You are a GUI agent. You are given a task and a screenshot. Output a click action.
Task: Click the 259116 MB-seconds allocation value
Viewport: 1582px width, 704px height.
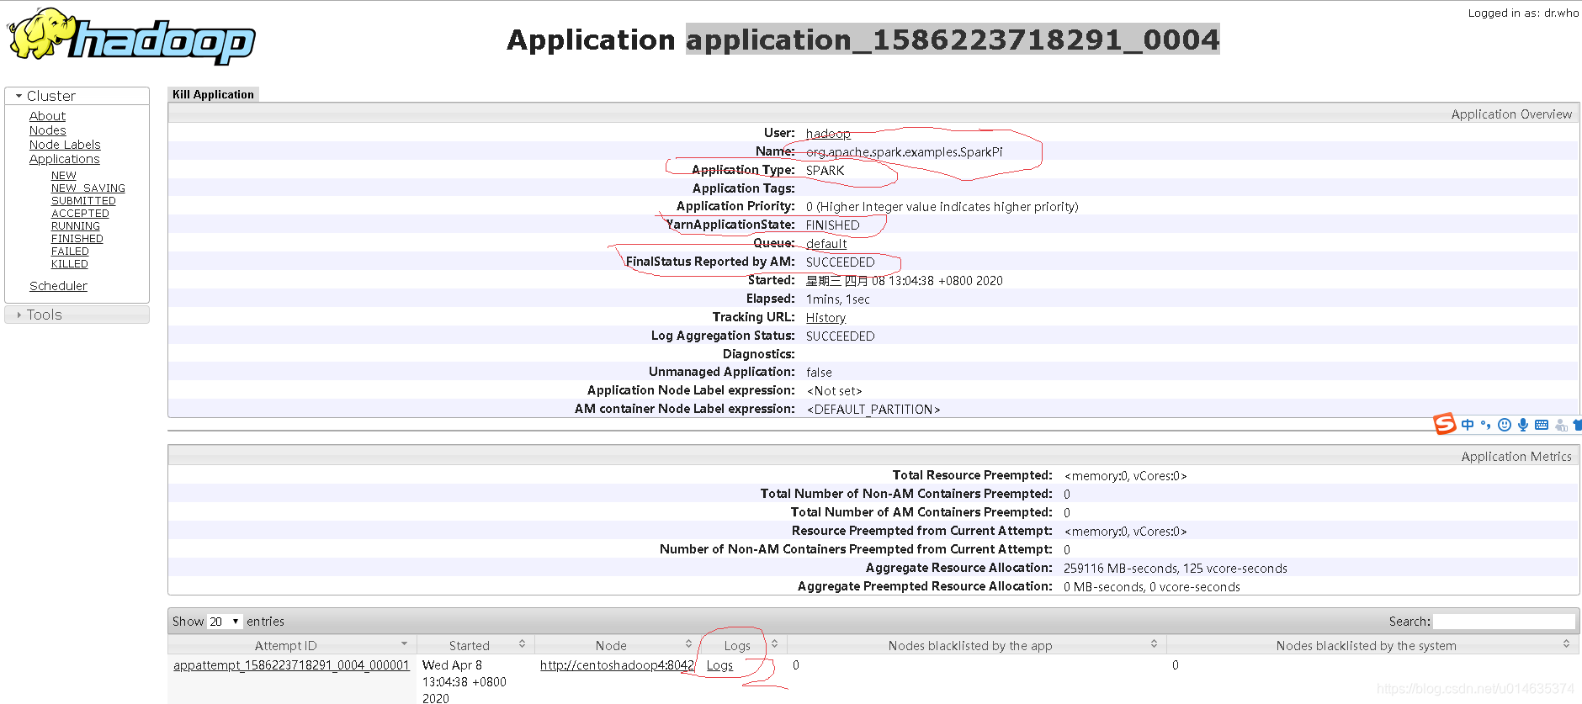pos(1175,569)
